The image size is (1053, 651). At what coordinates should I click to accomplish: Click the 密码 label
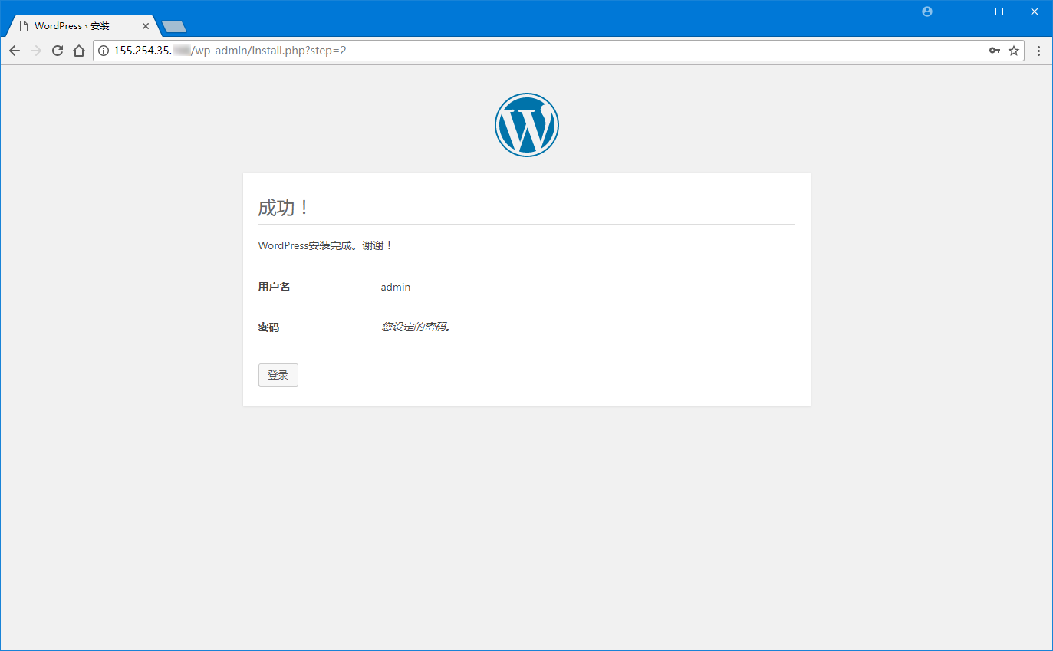(268, 327)
